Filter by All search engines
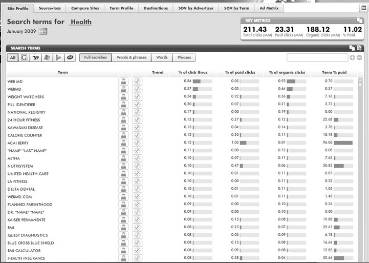The width and height of the screenshot is (369, 263). [x=13, y=57]
